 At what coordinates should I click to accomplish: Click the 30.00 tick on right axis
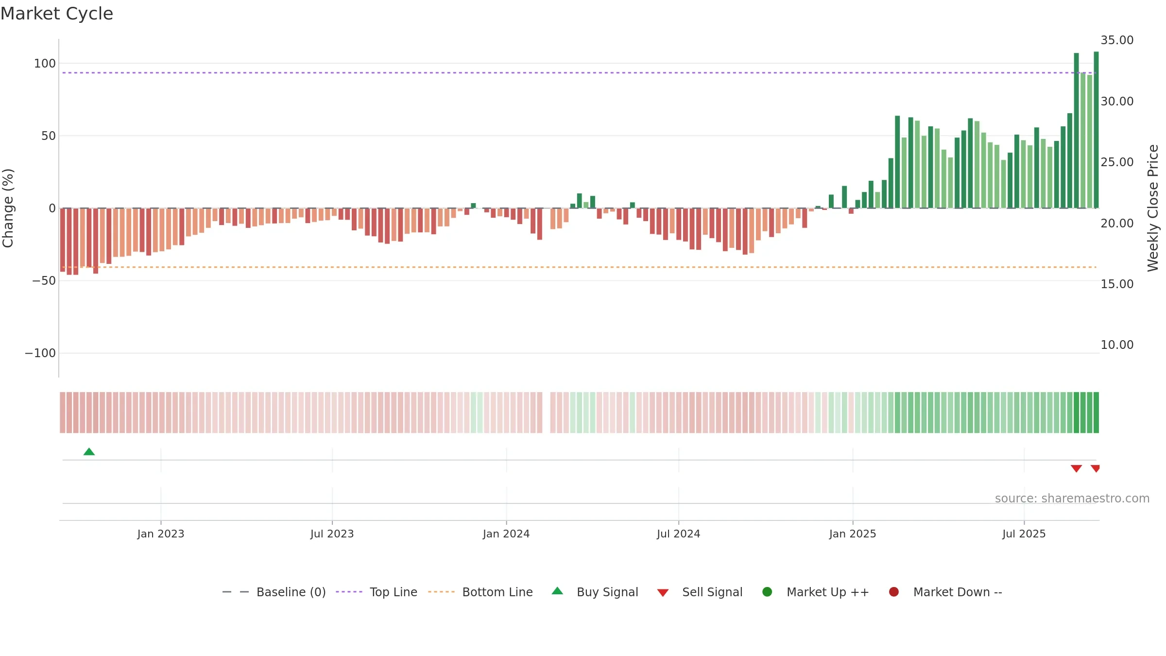[1117, 102]
